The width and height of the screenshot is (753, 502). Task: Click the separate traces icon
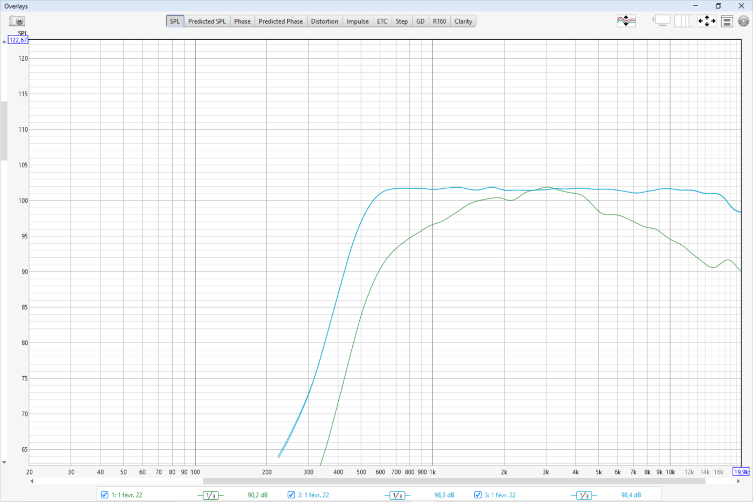(626, 21)
